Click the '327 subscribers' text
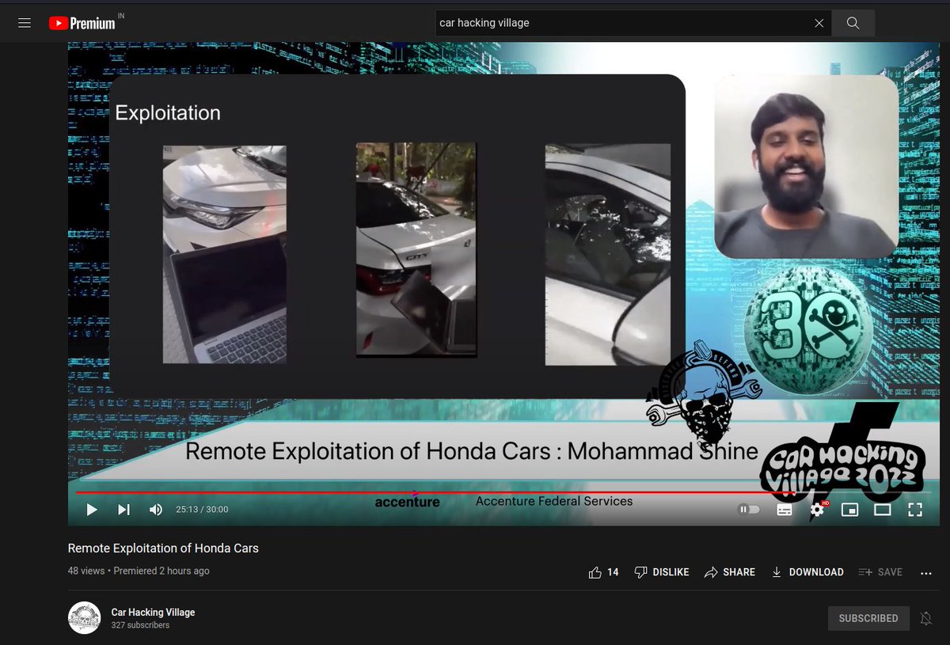950x645 pixels. pos(140,625)
